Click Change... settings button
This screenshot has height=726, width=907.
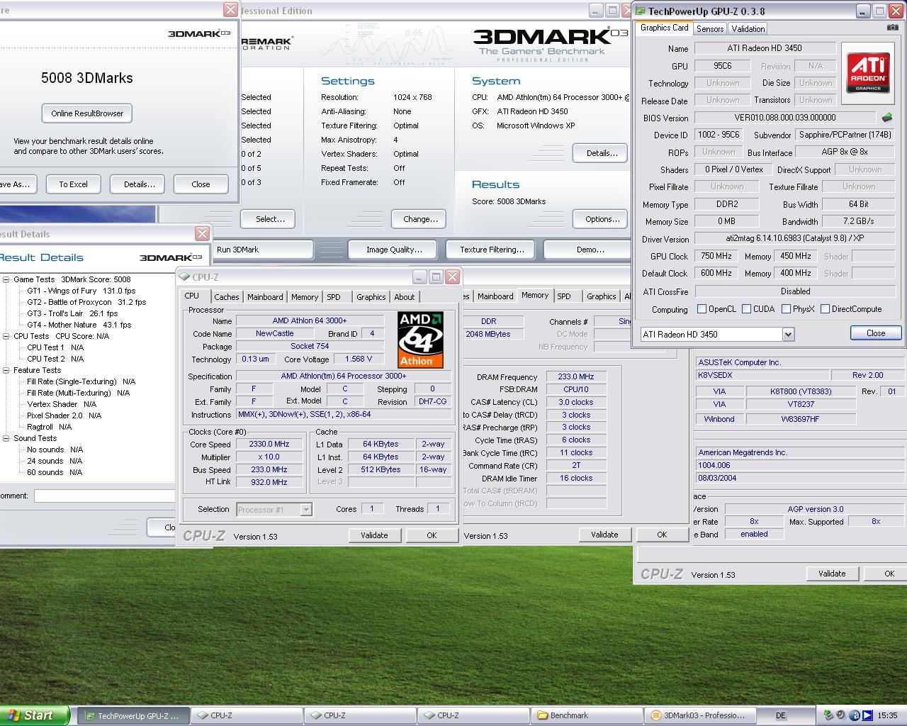[x=420, y=219]
